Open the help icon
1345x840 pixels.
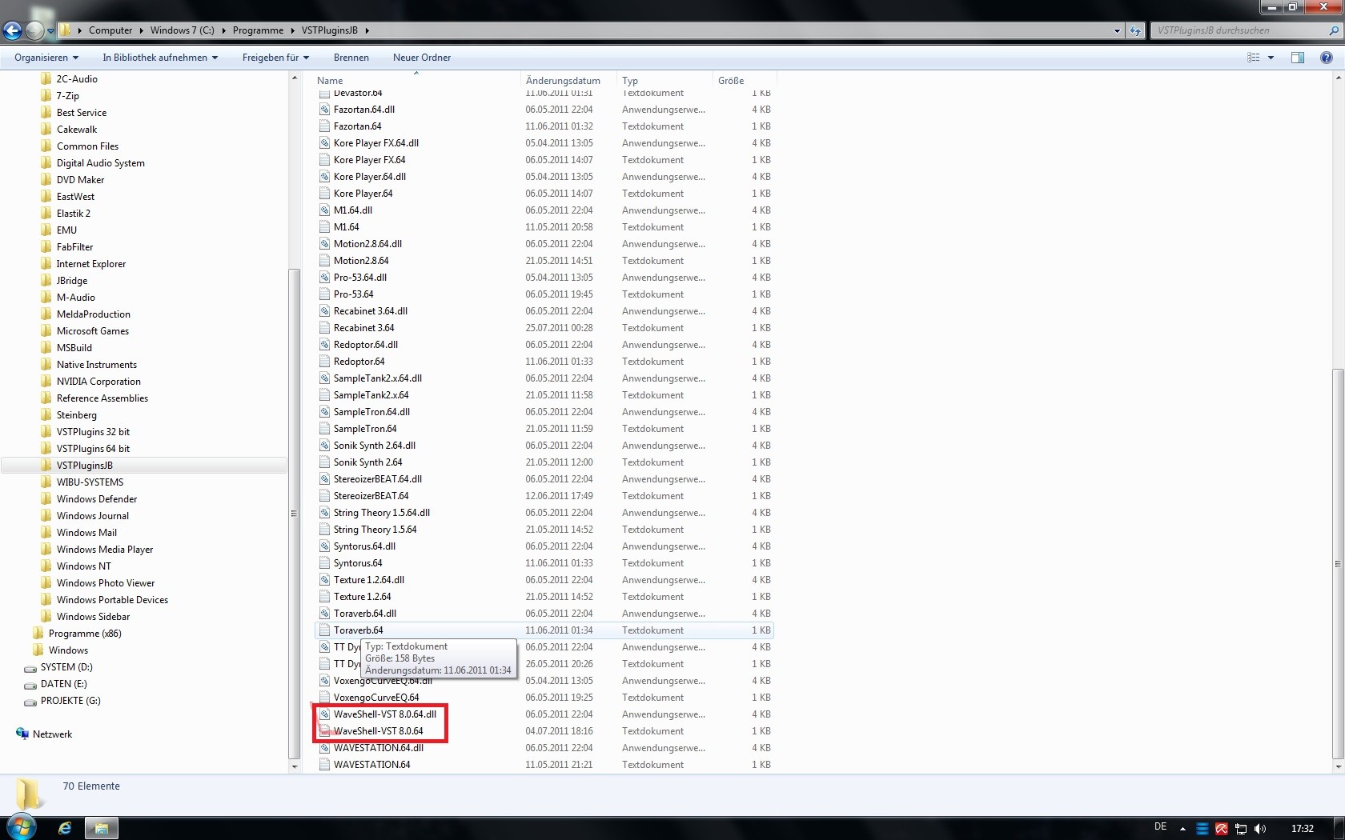coord(1326,58)
